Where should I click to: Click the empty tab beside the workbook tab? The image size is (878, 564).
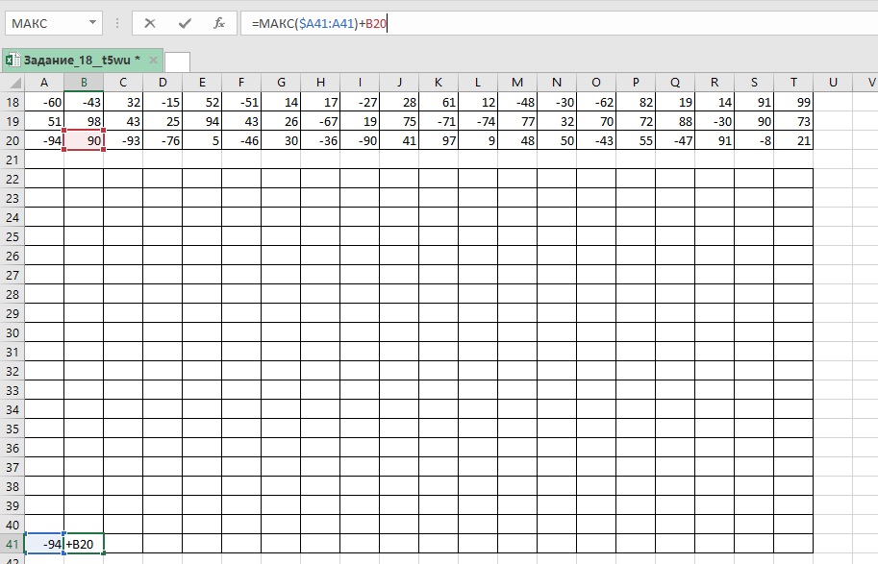pos(177,61)
